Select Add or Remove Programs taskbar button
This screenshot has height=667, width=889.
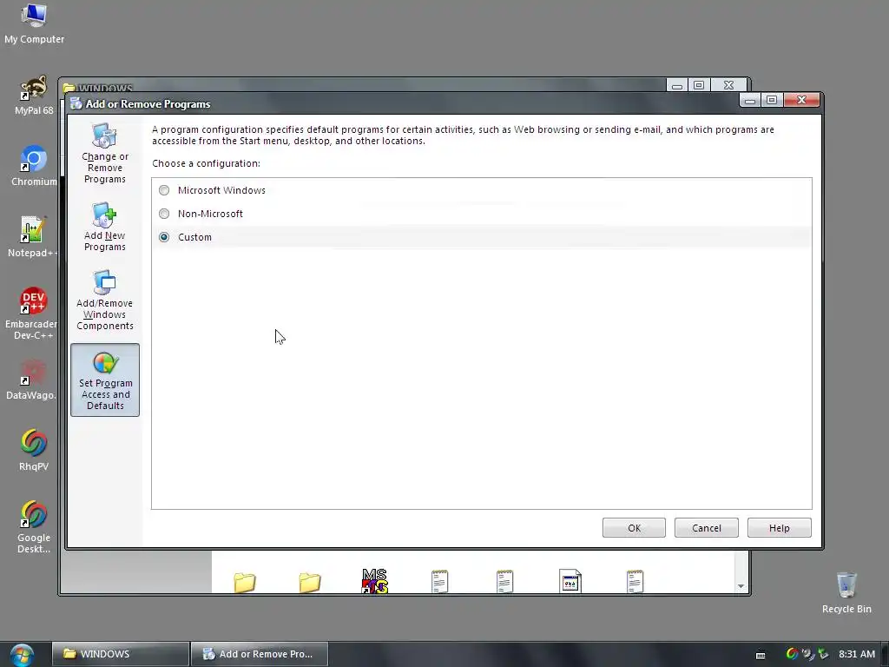pyautogui.click(x=260, y=654)
